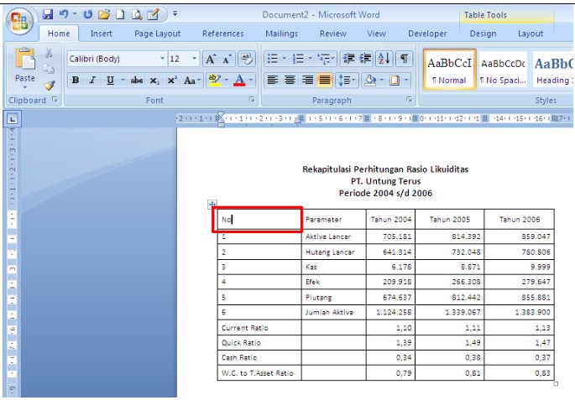Apply Superscript formatting
Viewport: 575px width, 400px height.
pyautogui.click(x=172, y=81)
